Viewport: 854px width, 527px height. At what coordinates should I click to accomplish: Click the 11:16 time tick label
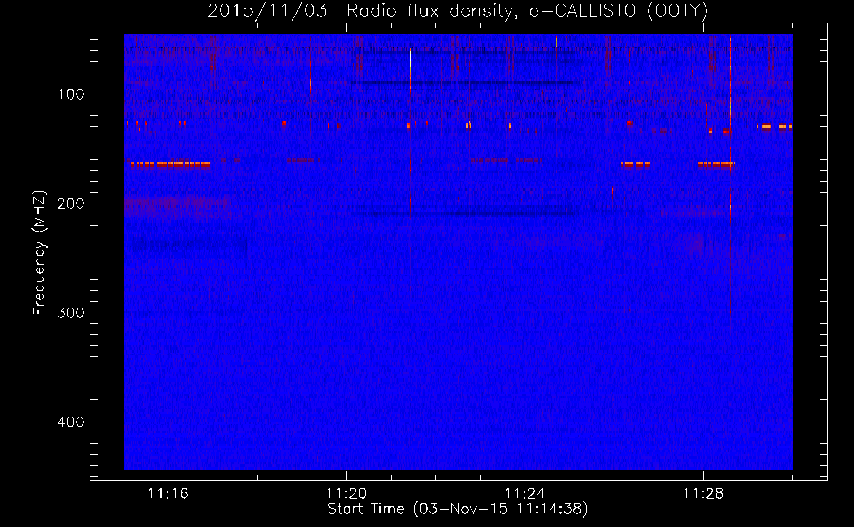coord(168,493)
